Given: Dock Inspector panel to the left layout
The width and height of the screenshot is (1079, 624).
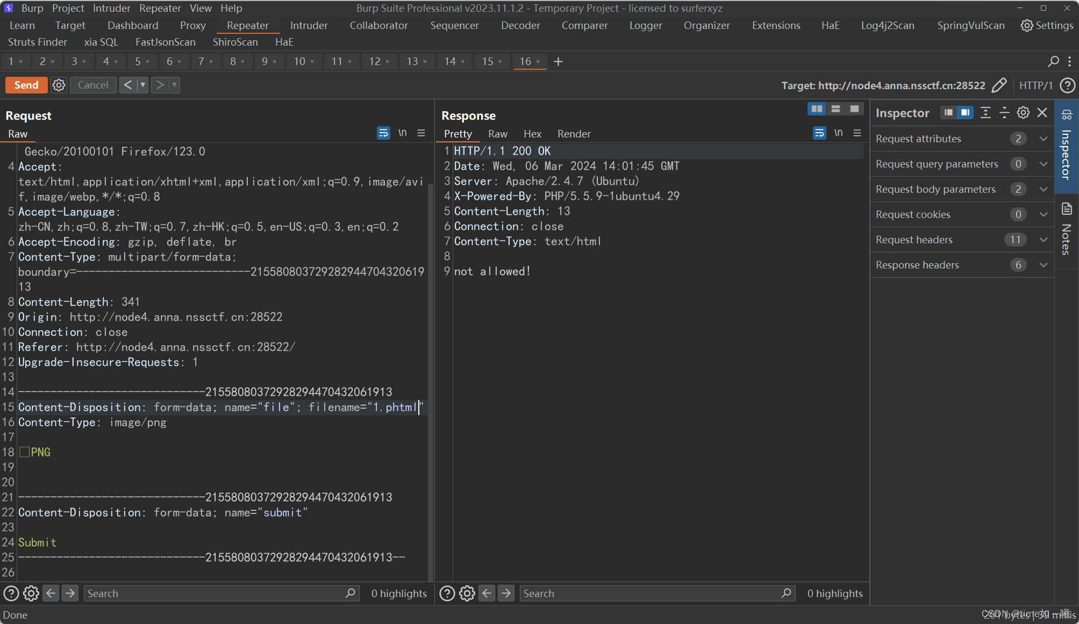Looking at the screenshot, I should (949, 112).
